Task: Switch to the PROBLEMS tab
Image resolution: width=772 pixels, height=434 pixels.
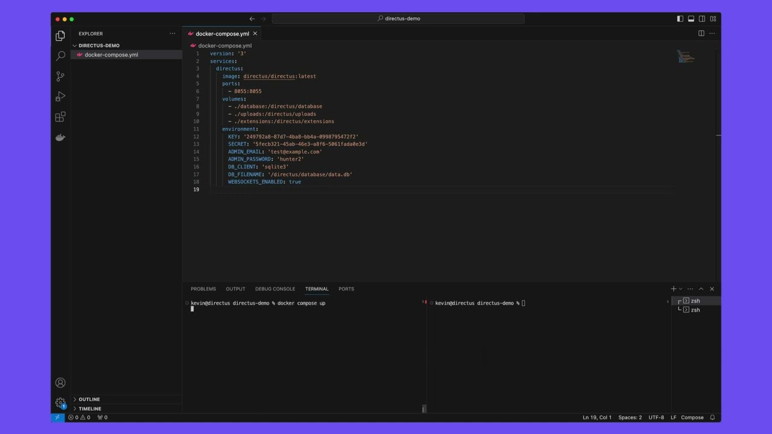Action: [203, 289]
